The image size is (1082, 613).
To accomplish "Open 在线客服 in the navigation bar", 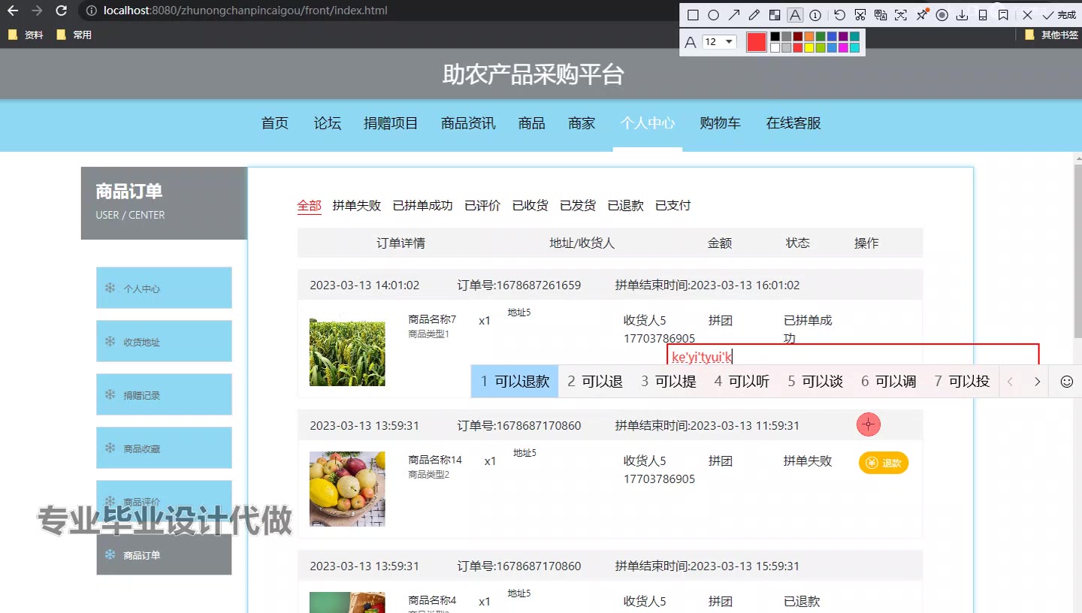I will [x=793, y=123].
